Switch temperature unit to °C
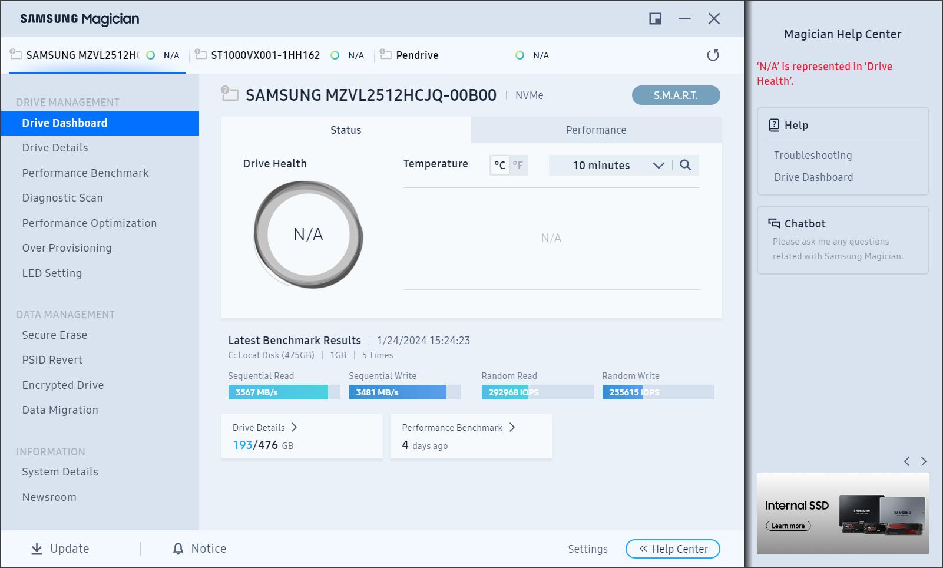Image resolution: width=943 pixels, height=568 pixels. pyautogui.click(x=499, y=165)
